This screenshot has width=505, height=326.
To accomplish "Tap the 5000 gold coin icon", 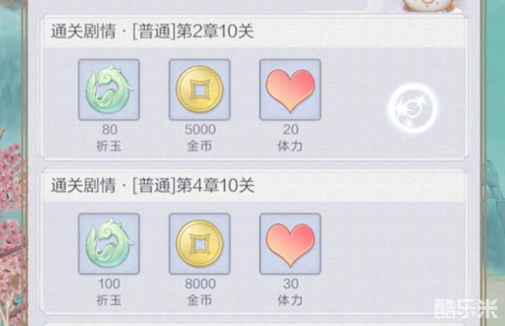I will pos(200,89).
